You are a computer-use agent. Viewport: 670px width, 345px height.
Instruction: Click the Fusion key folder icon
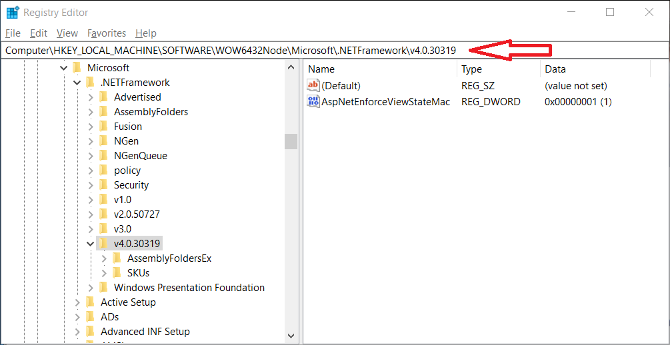click(103, 127)
